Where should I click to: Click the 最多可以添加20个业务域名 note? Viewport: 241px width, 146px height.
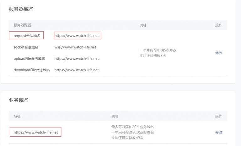coord(132,127)
